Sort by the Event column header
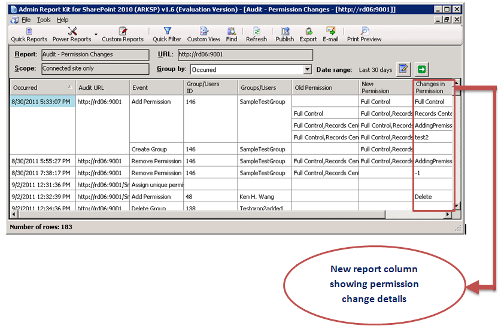This screenshot has height=329, width=501. pyautogui.click(x=157, y=87)
